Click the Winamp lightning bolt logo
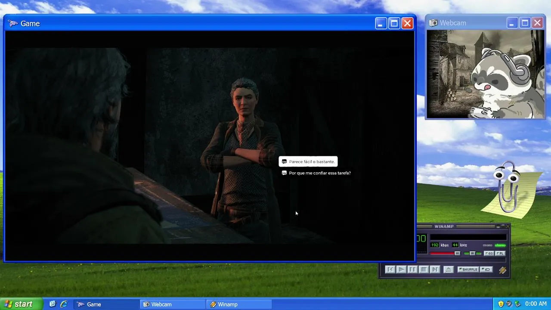The height and width of the screenshot is (310, 551). [502, 270]
